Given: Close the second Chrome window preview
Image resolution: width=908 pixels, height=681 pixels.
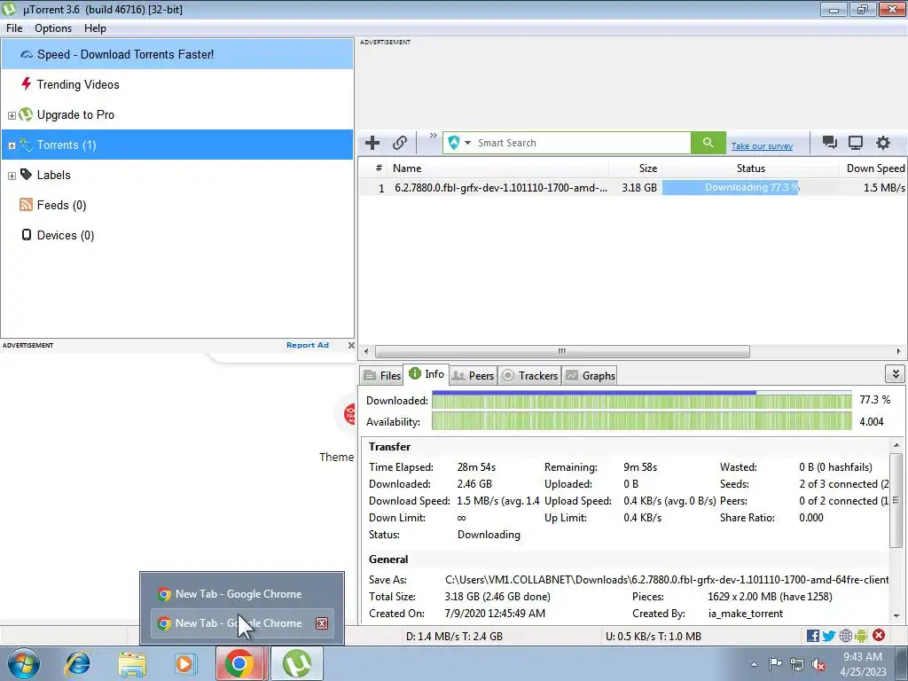Looking at the screenshot, I should [x=322, y=623].
